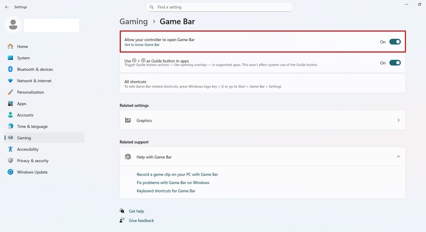This screenshot has width=426, height=232.
Task: Click the Accessibility figure icon
Action: 11,149
